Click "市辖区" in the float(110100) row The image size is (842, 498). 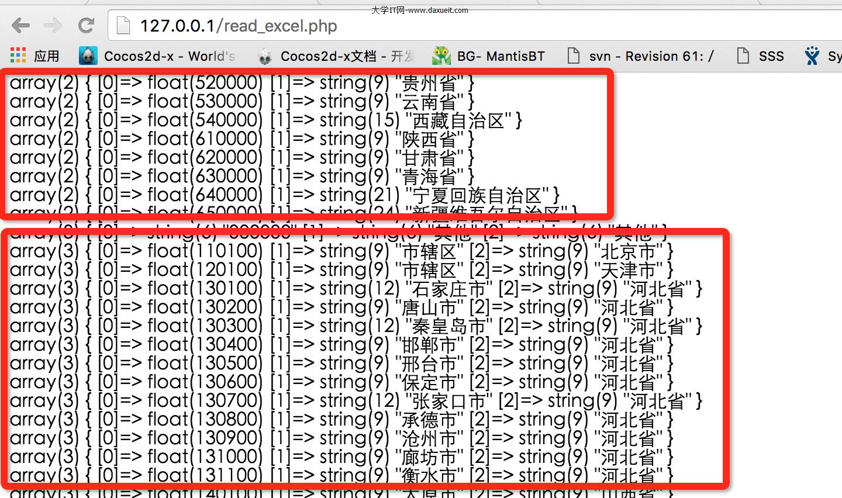coord(429,251)
